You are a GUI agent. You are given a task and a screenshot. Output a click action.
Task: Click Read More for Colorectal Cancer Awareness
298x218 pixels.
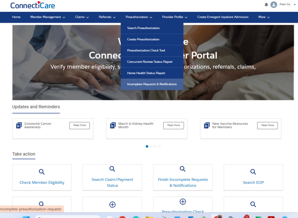pyautogui.click(x=80, y=126)
